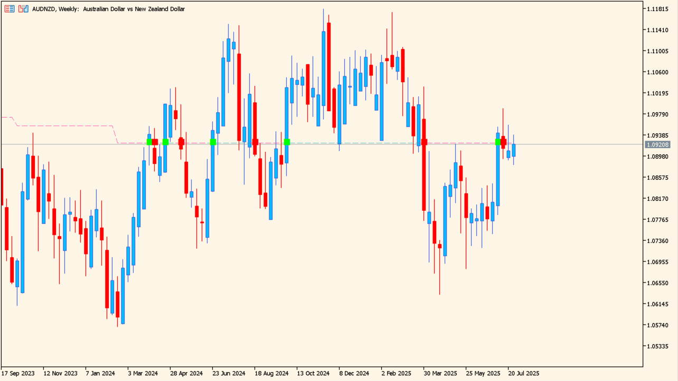Viewport: 678px width, 381px height.
Task: Click the 17 Sep 2023 date label
Action: [18, 373]
